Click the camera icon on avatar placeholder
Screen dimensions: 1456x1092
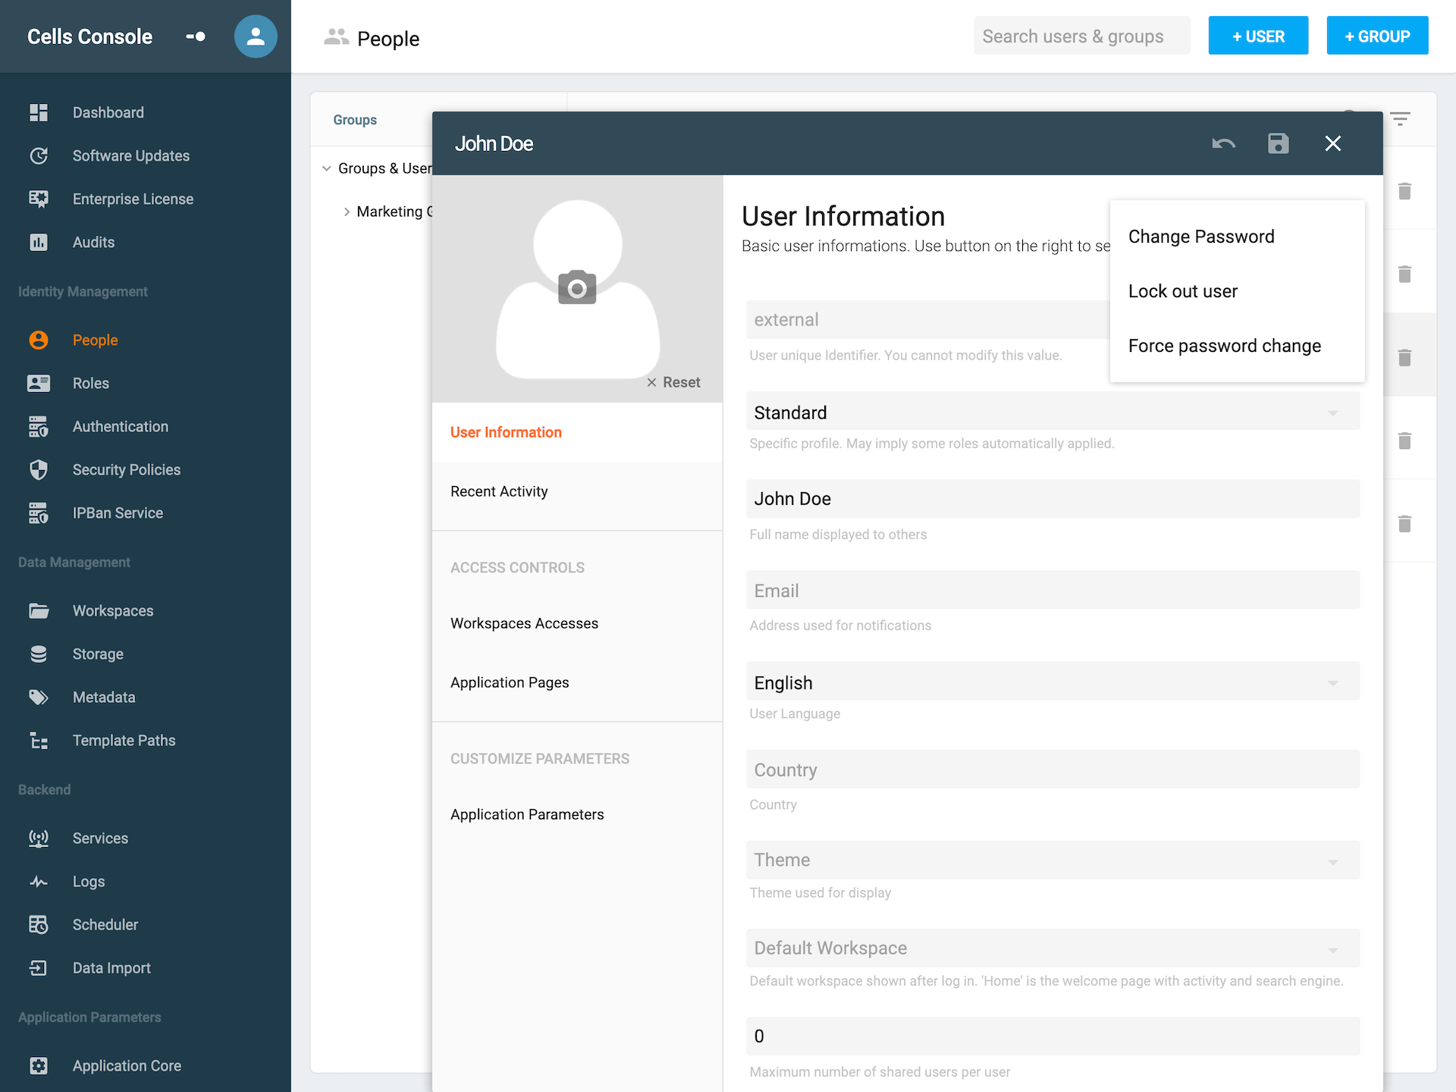[x=577, y=287]
